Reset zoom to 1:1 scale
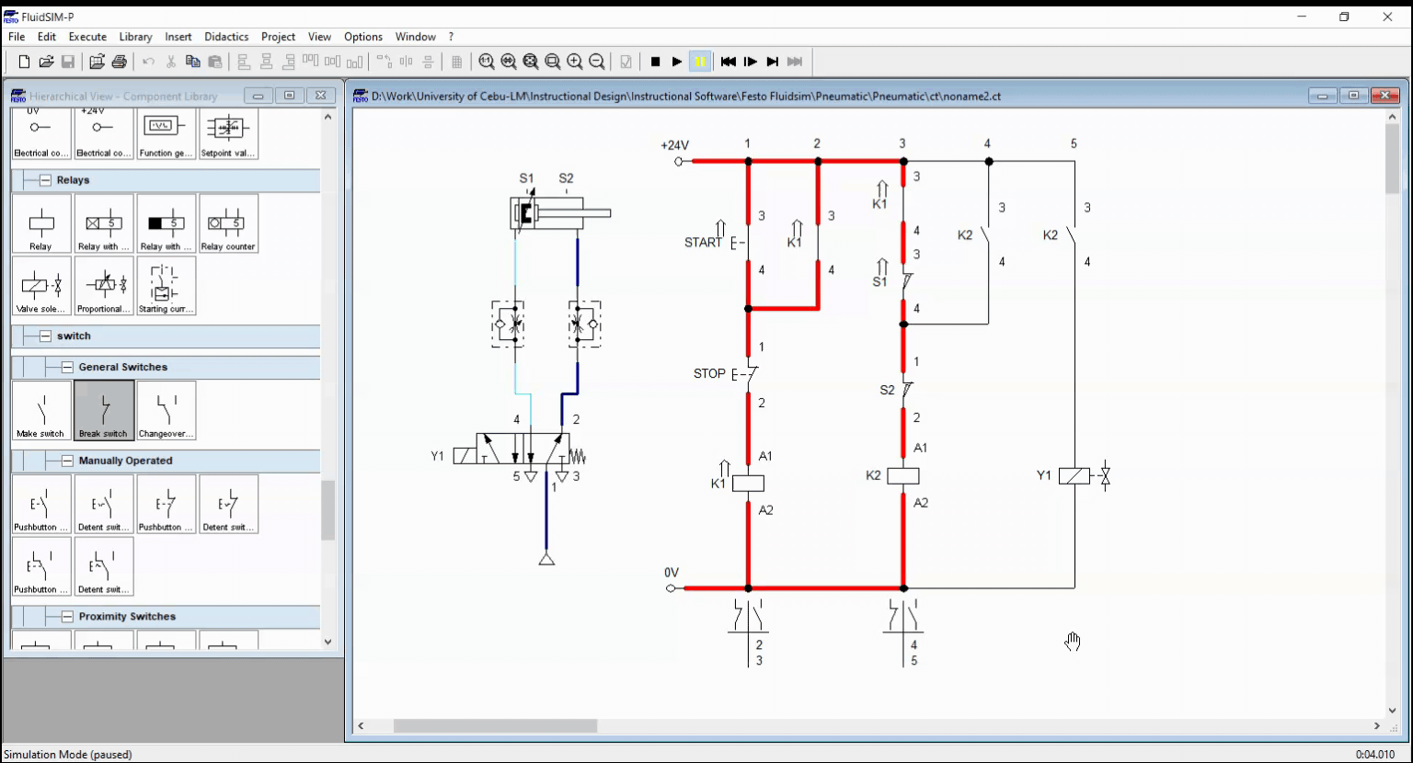The width and height of the screenshot is (1413, 763). click(487, 62)
